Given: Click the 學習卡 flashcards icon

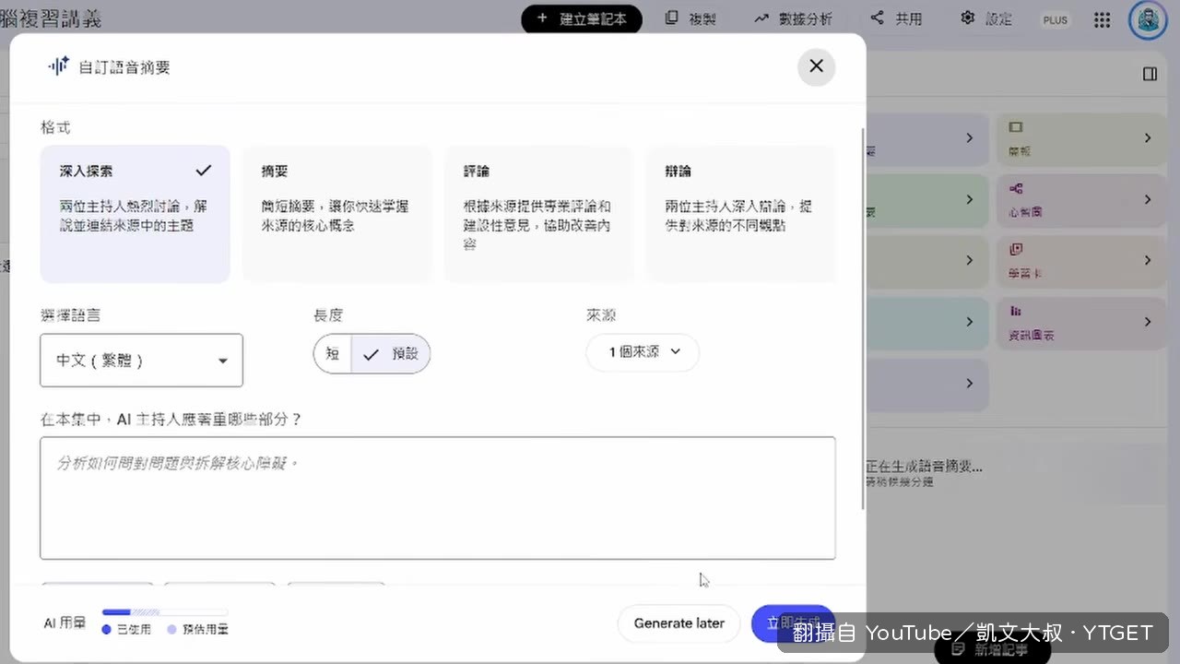Looking at the screenshot, I should click(x=1016, y=249).
